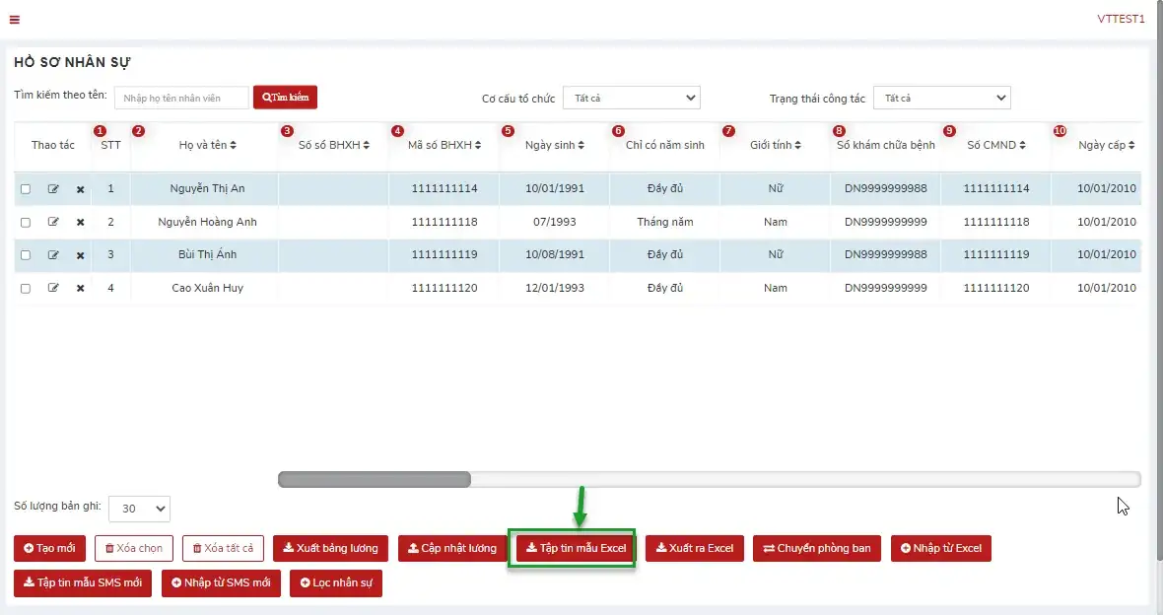The image size is (1163, 615).
Task: Click the Xuất ra Excel button
Action: (x=695, y=548)
